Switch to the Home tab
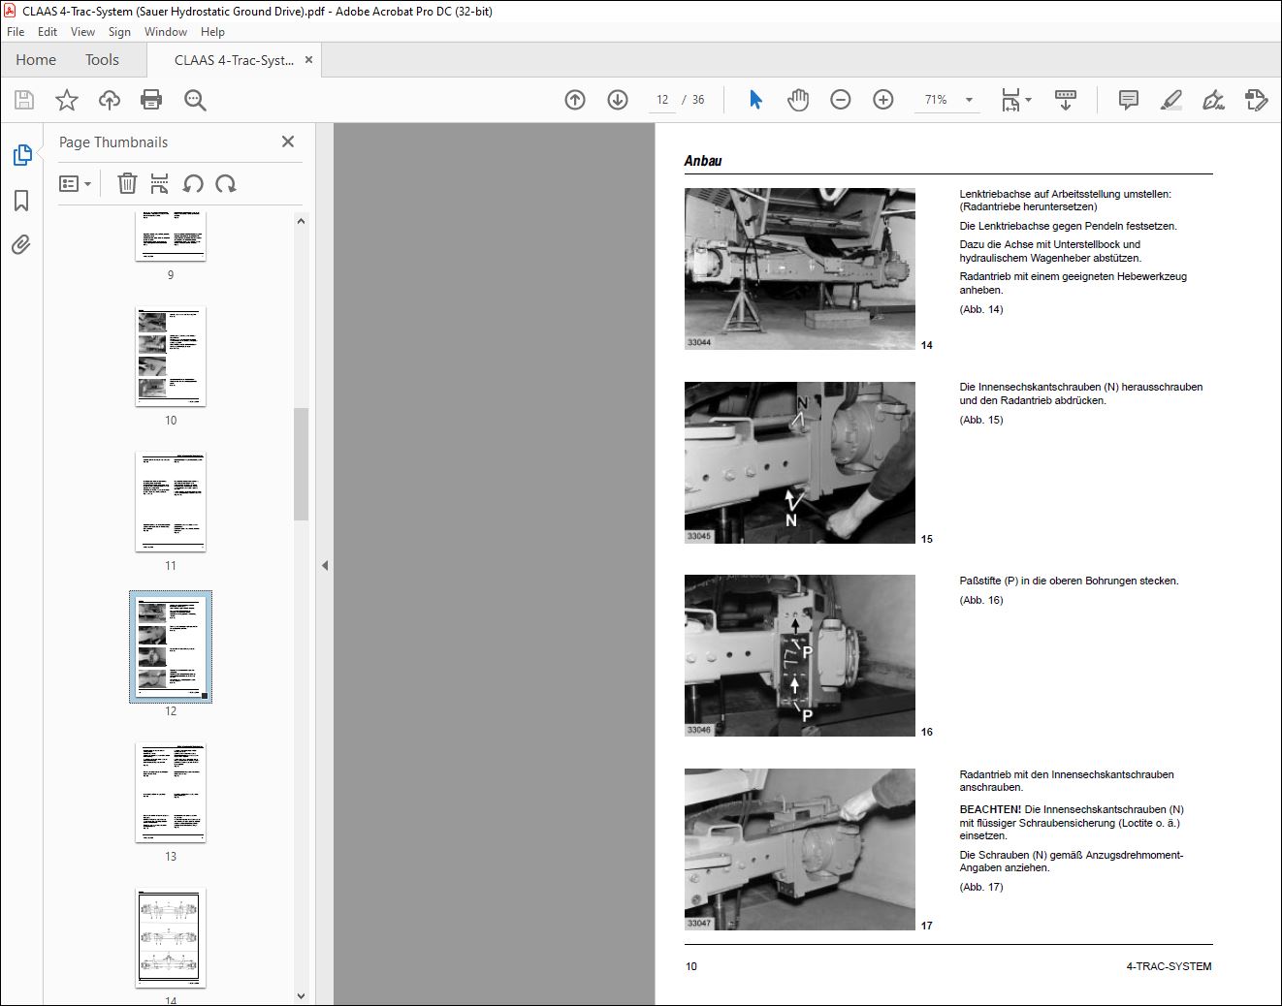The image size is (1282, 1006). 36,60
